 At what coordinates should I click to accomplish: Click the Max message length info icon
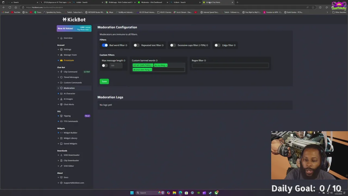[125, 60]
